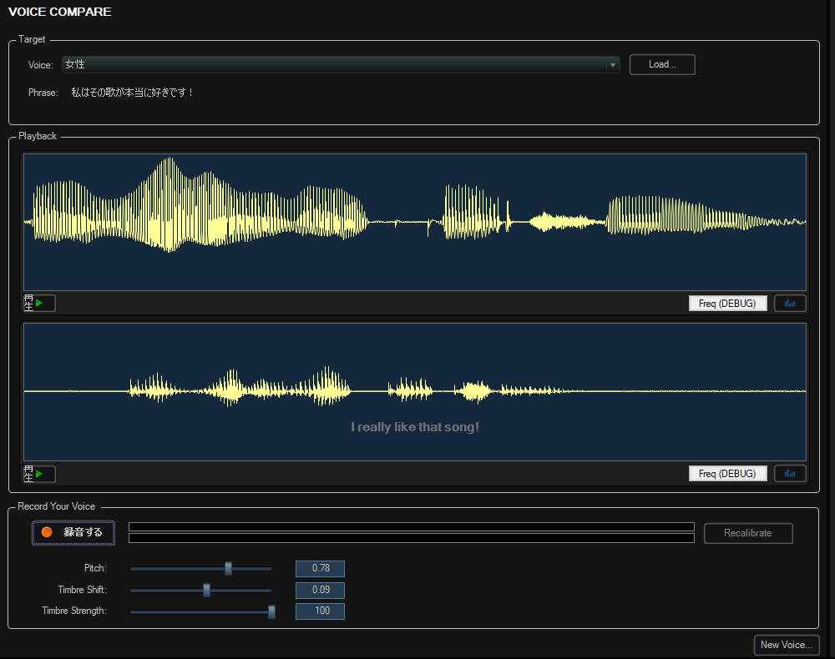
Task: Click Freq (DEBUG) under recorded waveform
Action: pyautogui.click(x=727, y=473)
